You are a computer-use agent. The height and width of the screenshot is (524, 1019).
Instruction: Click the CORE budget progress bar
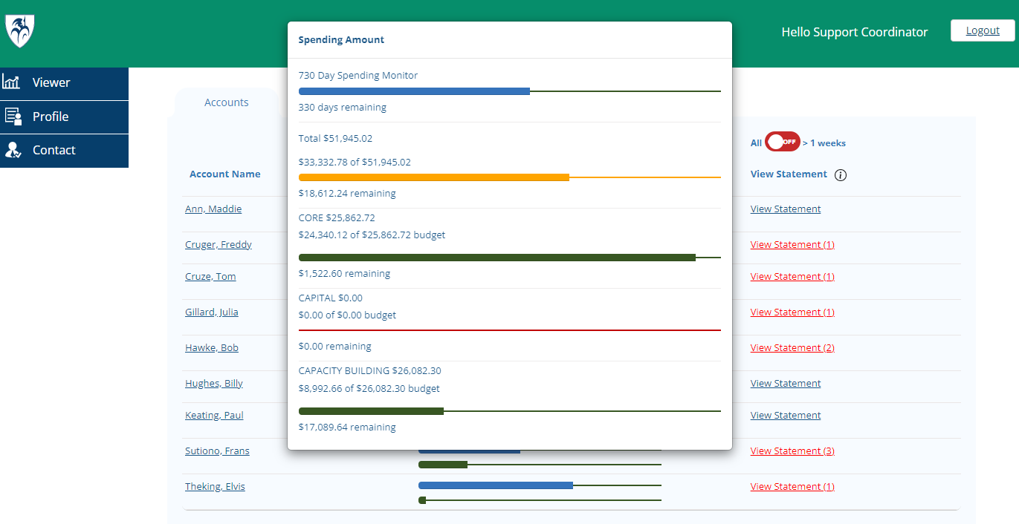pos(509,258)
